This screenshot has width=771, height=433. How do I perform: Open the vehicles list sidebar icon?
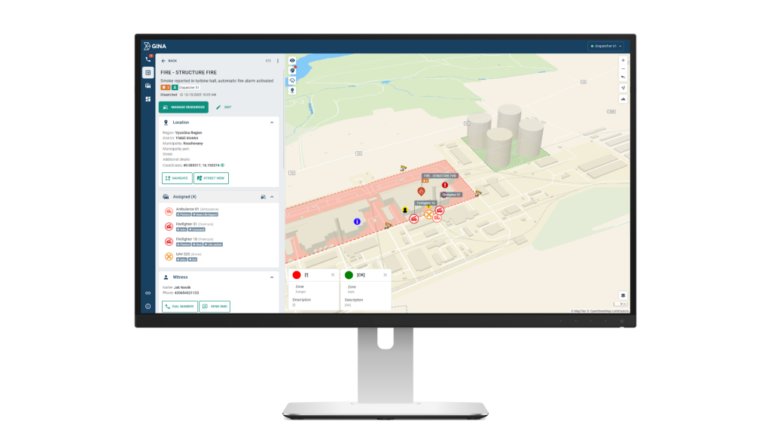point(148,86)
